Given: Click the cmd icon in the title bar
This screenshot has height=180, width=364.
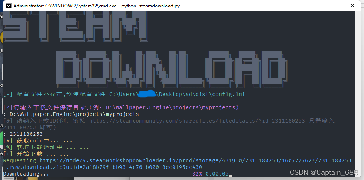Looking at the screenshot, I should pyautogui.click(x=9, y=6).
